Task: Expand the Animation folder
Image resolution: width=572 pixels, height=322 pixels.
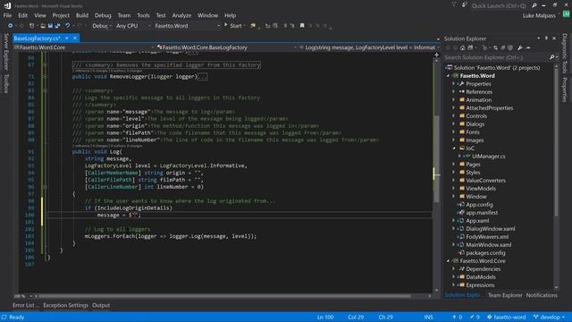Action: (454, 99)
